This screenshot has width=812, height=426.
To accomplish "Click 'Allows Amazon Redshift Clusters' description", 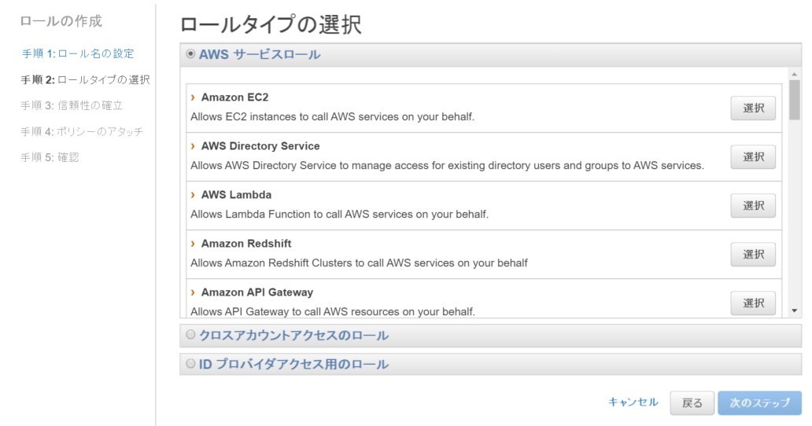I will [x=359, y=263].
